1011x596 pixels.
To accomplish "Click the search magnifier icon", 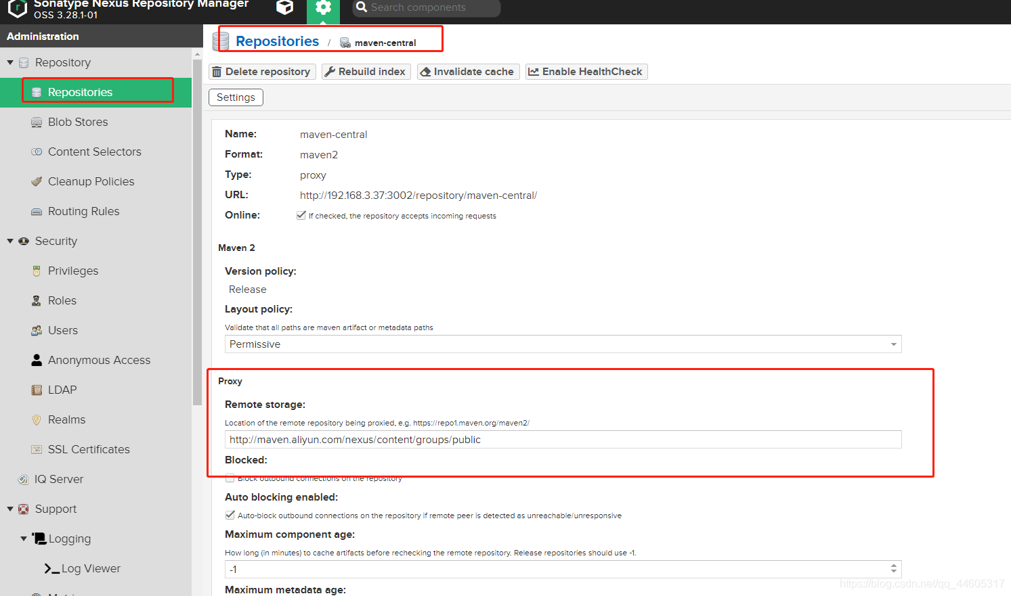I will [362, 7].
